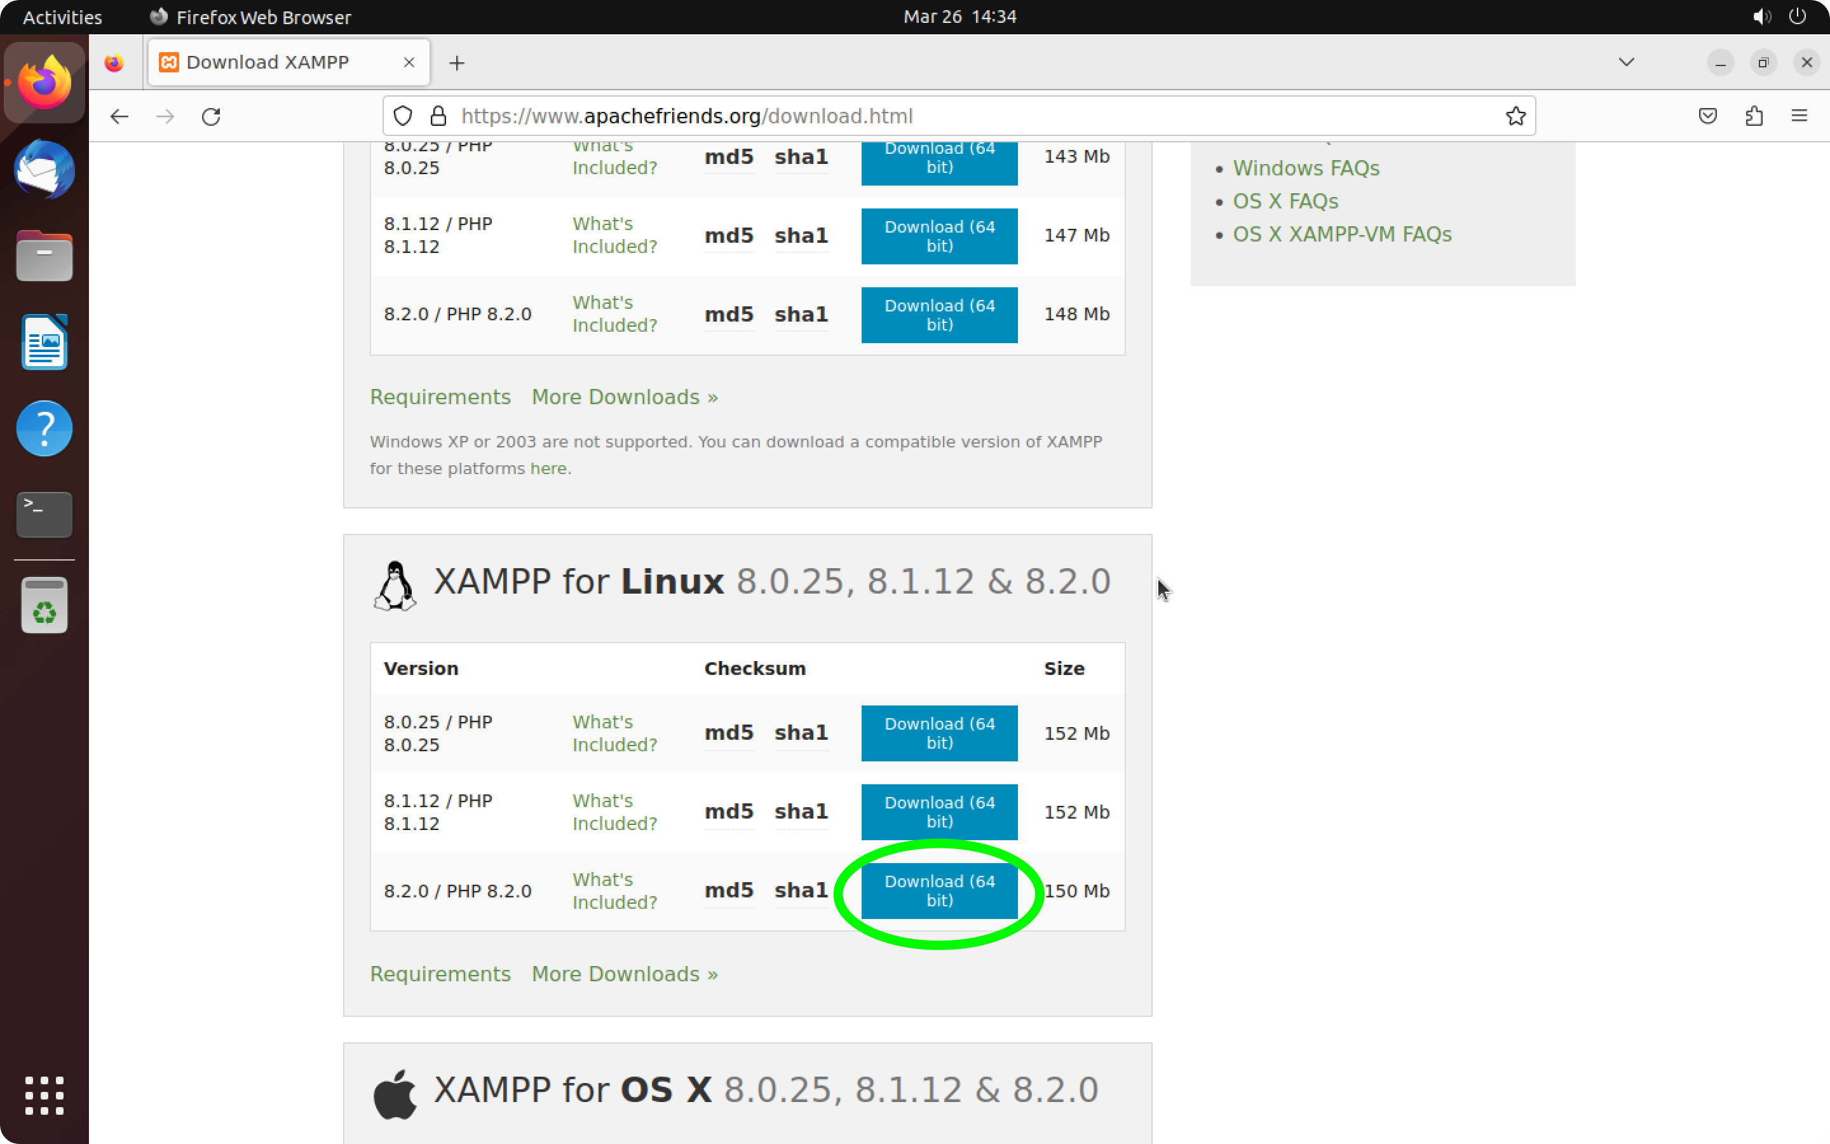This screenshot has height=1144, width=1830.
Task: Open What's Included for Linux 8.0.25
Action: (614, 733)
